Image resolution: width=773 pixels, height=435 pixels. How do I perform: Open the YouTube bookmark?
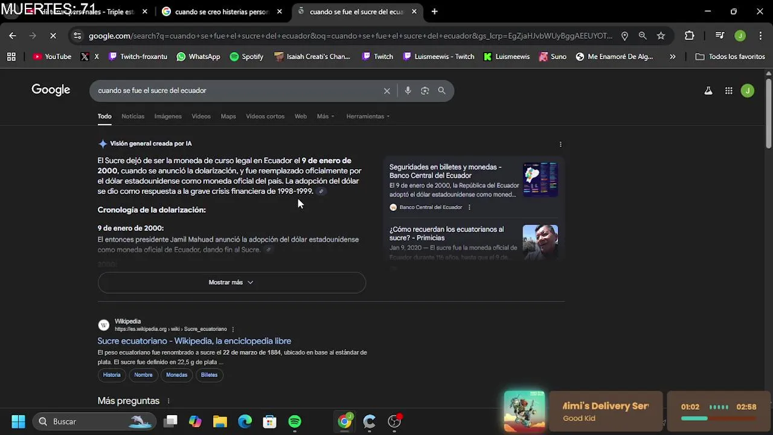[x=53, y=56]
